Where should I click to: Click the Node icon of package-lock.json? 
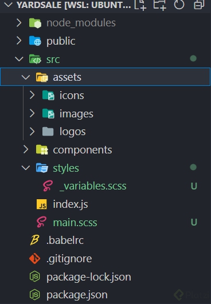point(35,277)
